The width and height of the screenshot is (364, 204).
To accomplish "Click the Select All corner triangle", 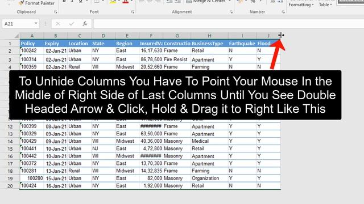I will (16, 36).
